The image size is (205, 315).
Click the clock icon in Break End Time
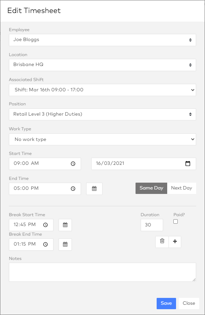pos(46,244)
